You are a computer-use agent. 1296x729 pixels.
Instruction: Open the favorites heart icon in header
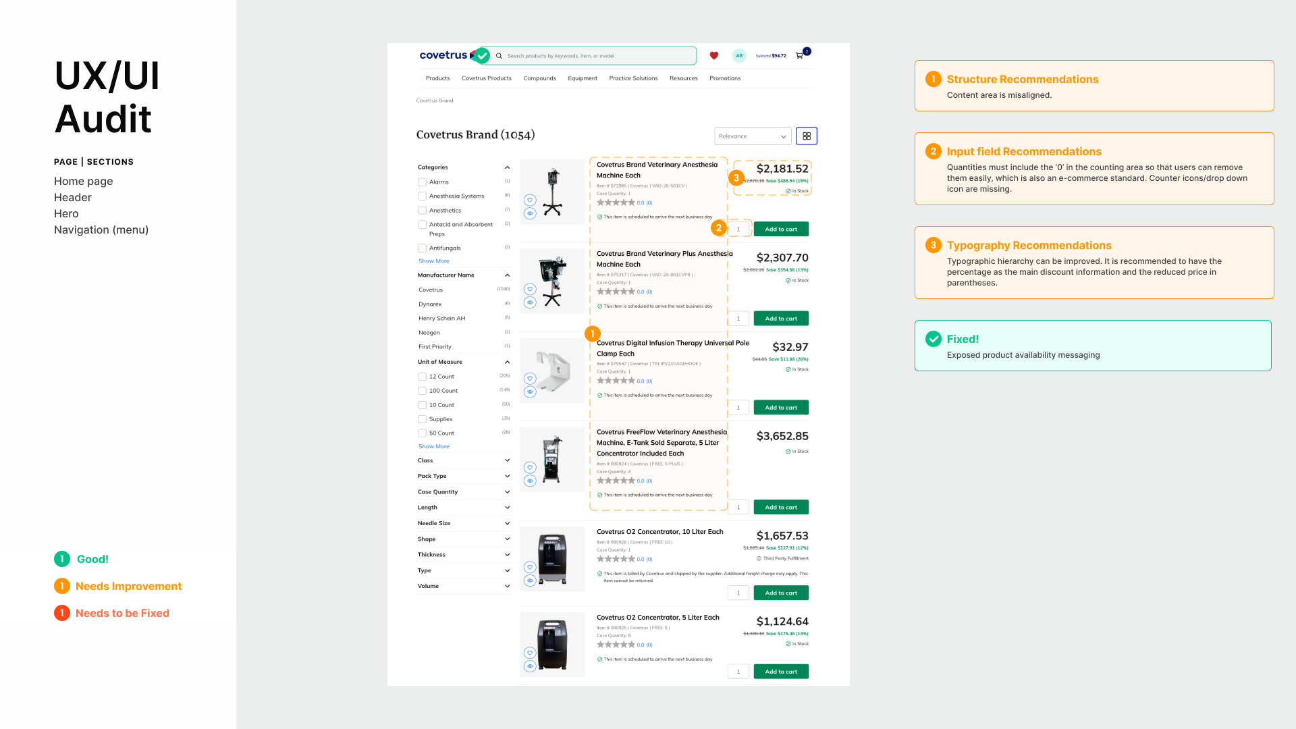pyautogui.click(x=714, y=55)
